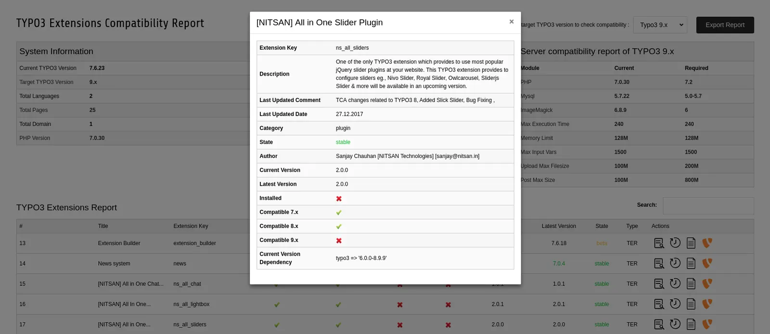Viewport: 770px width, 334px height.
Task: Click document icon for ns_all_lightbox row
Action: 691,304
